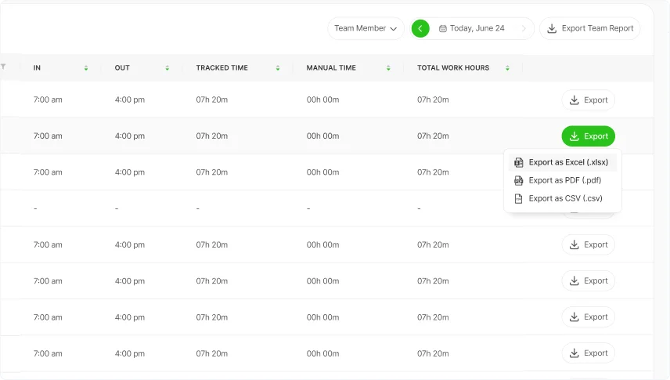Sort by the IN column arrows
Screen dimensions: 670x380
coord(86,68)
